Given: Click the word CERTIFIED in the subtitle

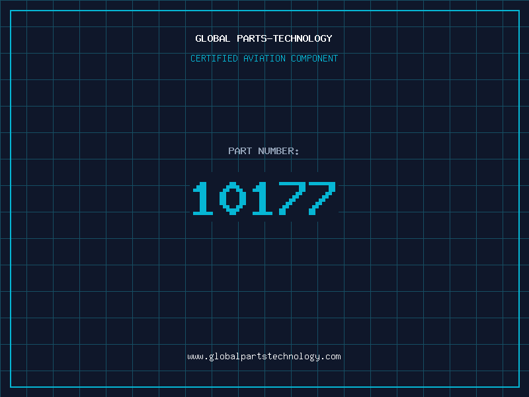Looking at the screenshot, I should point(214,58).
